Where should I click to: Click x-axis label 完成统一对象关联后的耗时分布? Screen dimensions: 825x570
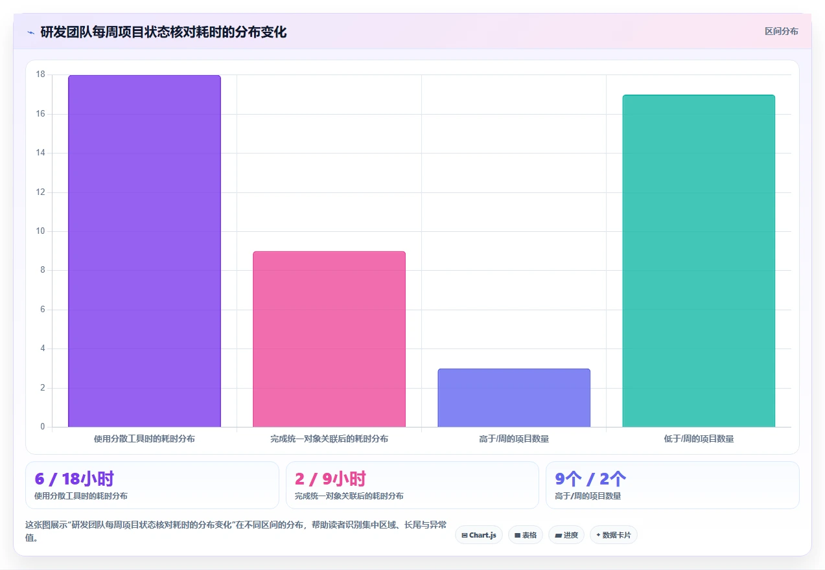coord(329,439)
